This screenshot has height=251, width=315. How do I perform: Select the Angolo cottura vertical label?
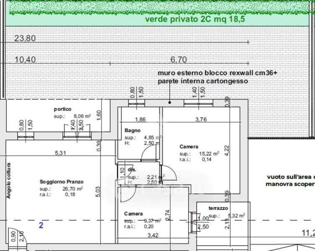[9, 181]
